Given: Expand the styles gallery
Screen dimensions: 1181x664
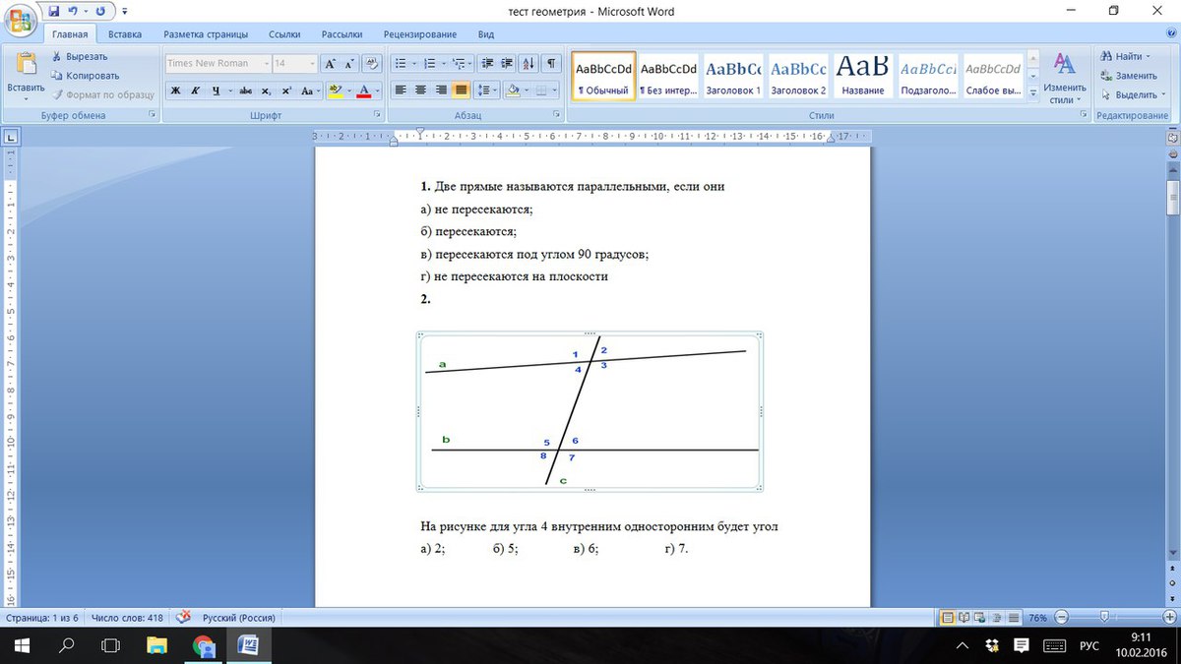Looking at the screenshot, I should coord(1032,94).
